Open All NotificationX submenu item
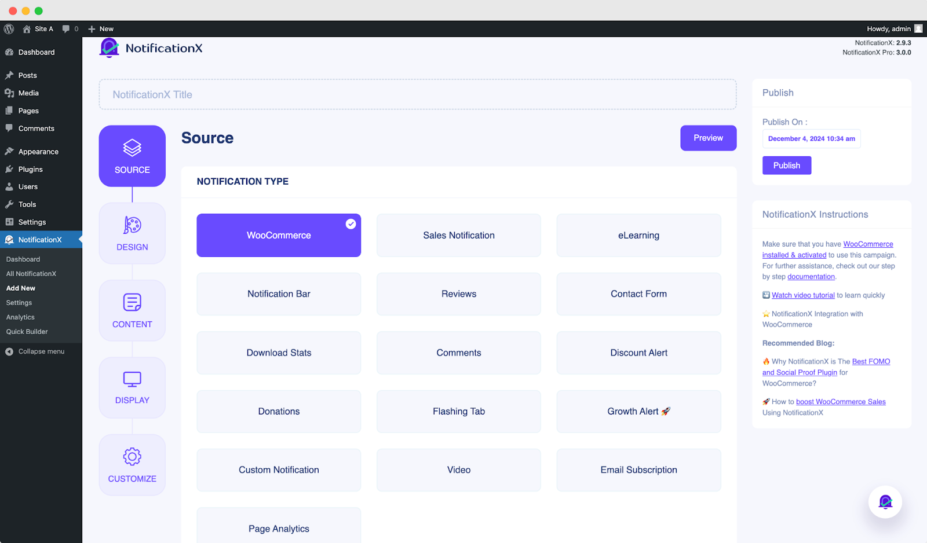Image resolution: width=927 pixels, height=543 pixels. click(x=31, y=274)
